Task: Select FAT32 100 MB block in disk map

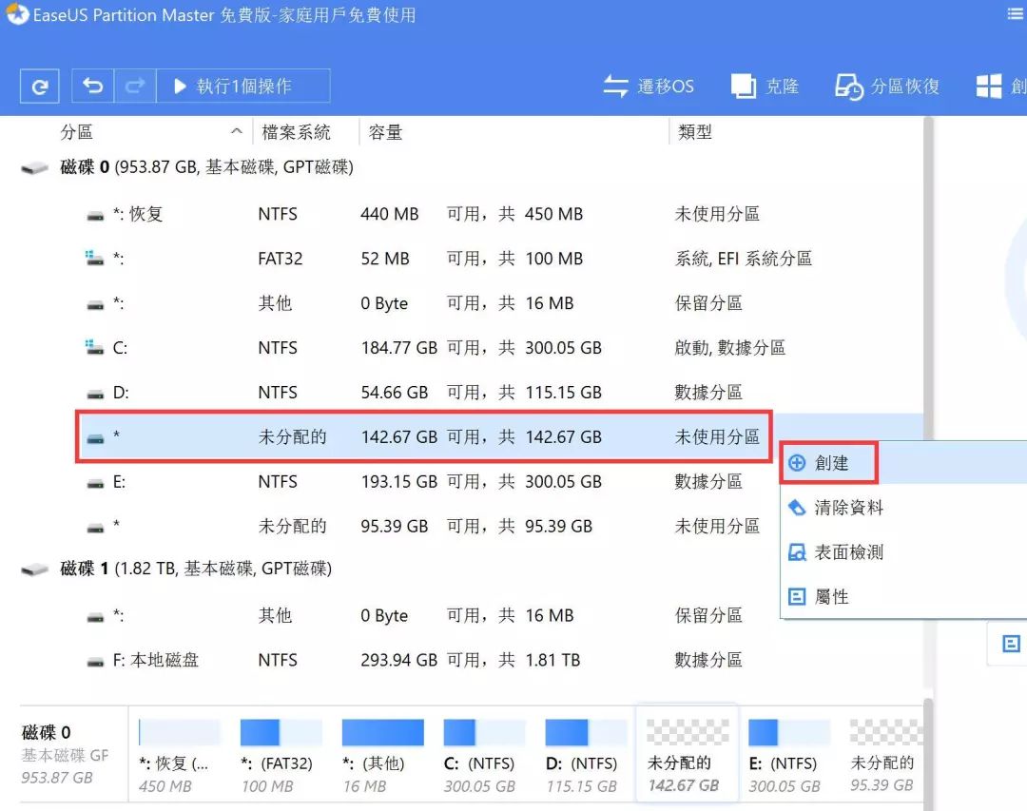Action: click(281, 755)
